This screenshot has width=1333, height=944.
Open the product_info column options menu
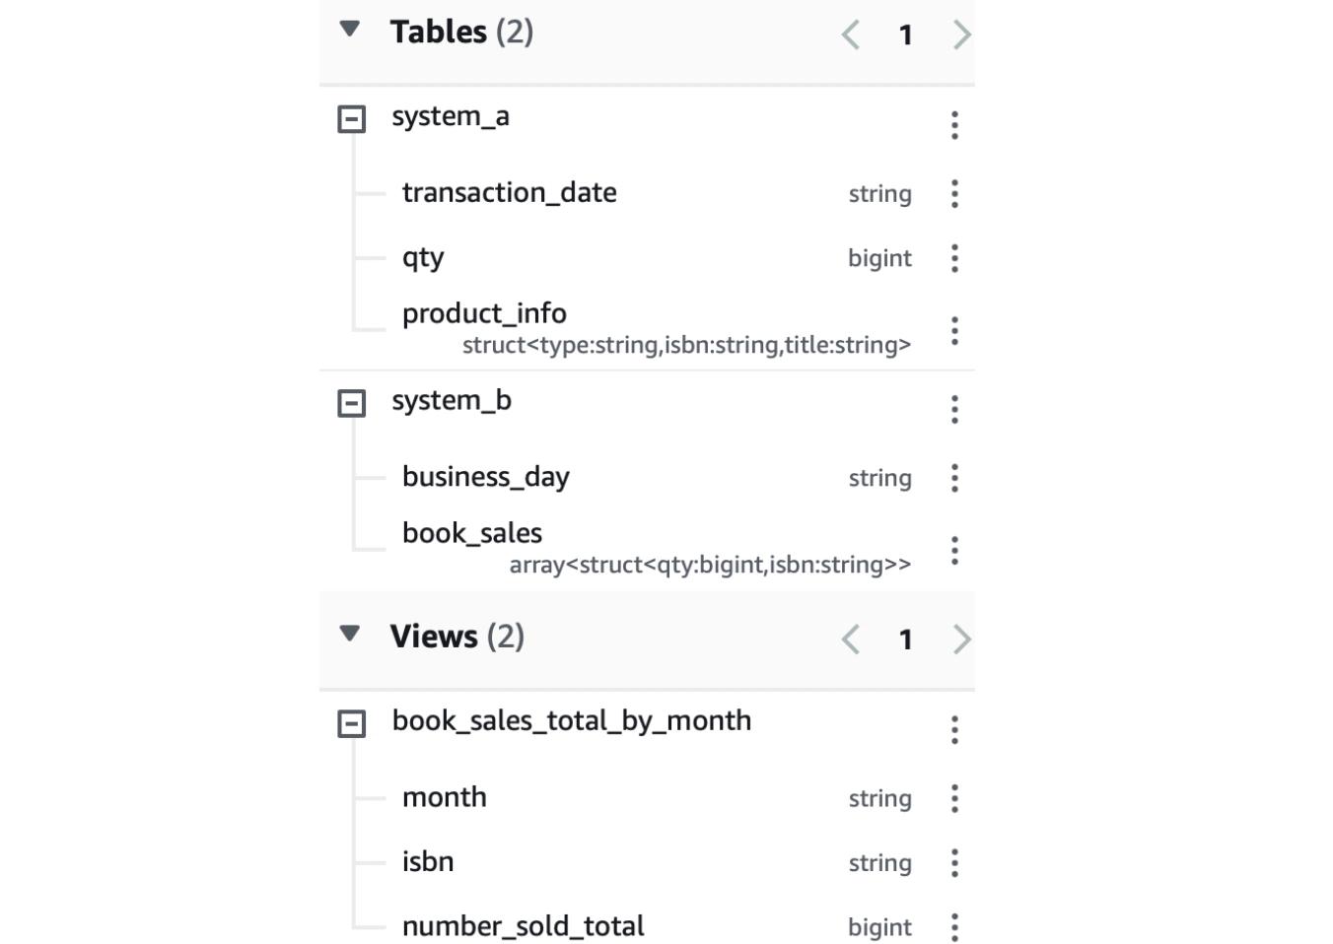click(x=953, y=330)
